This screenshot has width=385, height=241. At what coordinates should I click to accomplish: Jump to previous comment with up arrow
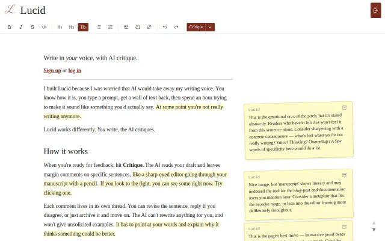click(x=374, y=223)
